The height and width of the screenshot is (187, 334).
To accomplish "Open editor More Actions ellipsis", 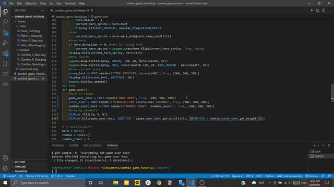I will [x=329, y=10].
